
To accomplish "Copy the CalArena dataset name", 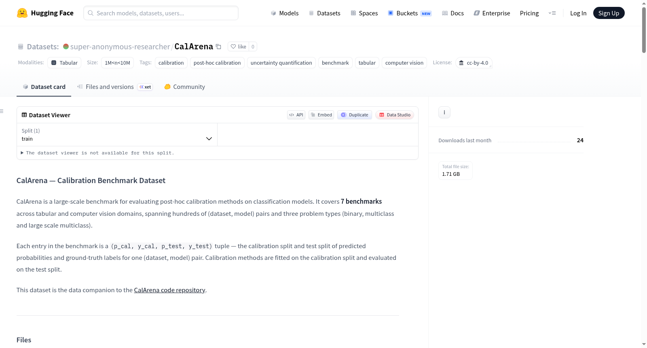I will 218,46.
